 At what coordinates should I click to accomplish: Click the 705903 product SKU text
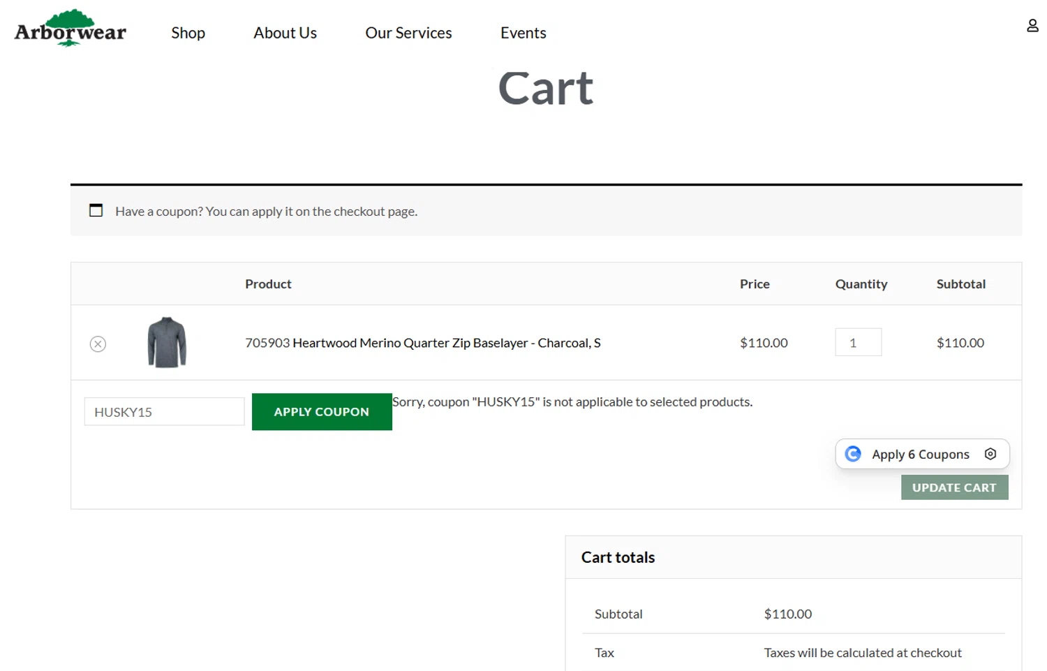[267, 343]
